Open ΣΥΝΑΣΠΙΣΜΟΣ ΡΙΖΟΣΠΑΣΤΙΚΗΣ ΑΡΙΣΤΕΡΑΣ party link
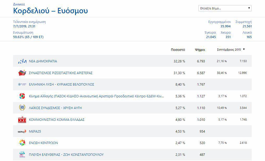The height and width of the screenshot is (161, 265). (x=61, y=73)
